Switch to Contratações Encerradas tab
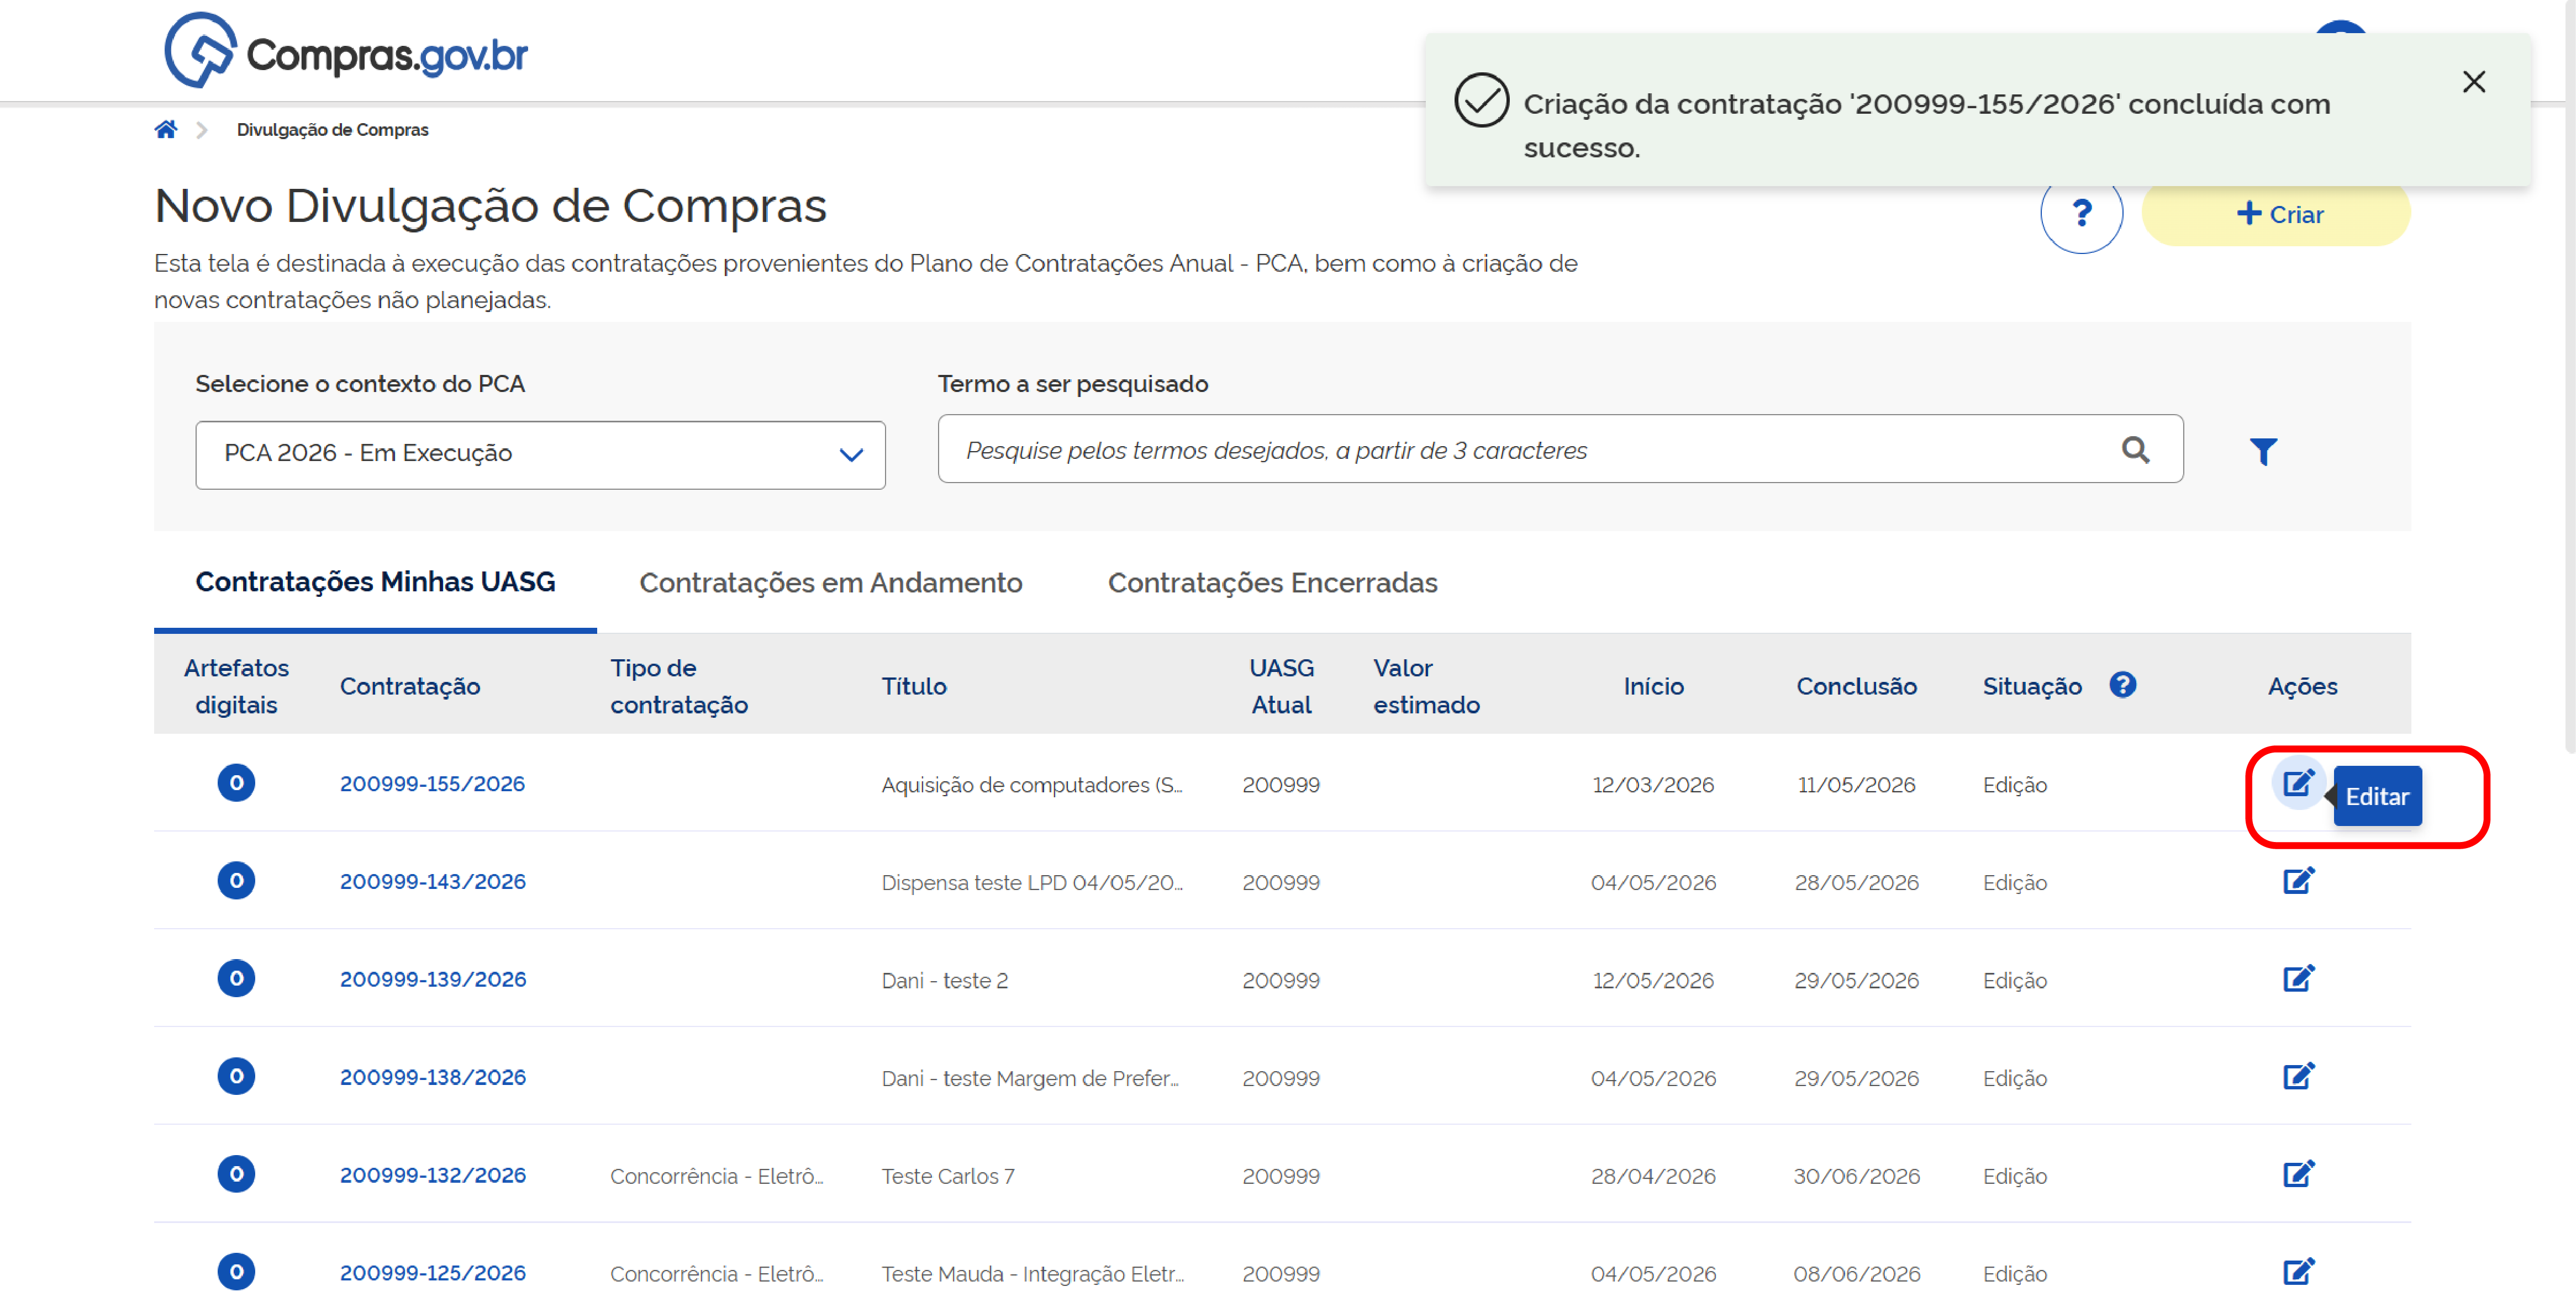The image size is (2576, 1313). (x=1272, y=584)
